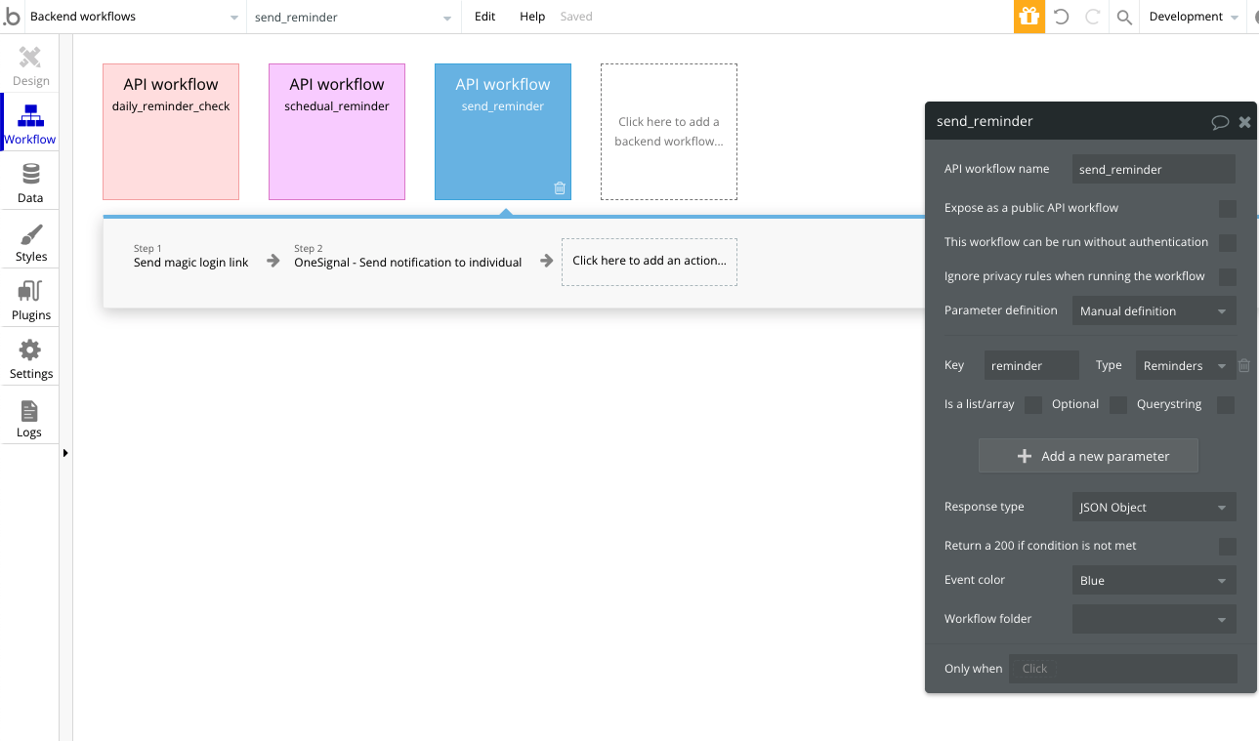Open the Help menu

click(x=532, y=17)
